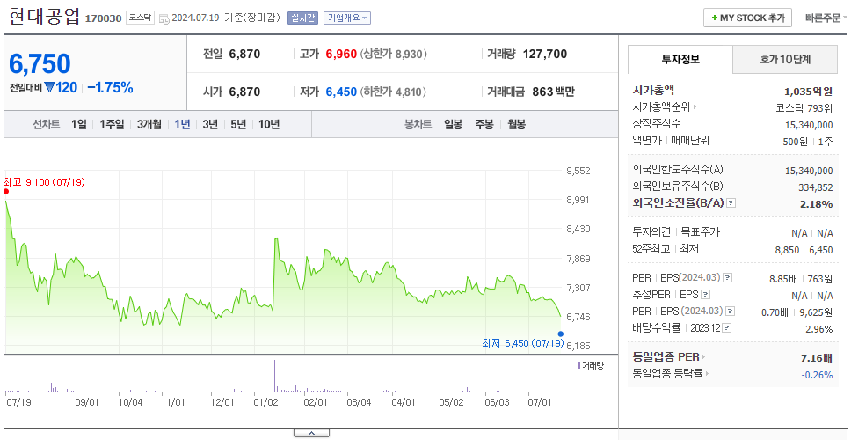Click 동일업종 등락률 value -0.26%

817,374
